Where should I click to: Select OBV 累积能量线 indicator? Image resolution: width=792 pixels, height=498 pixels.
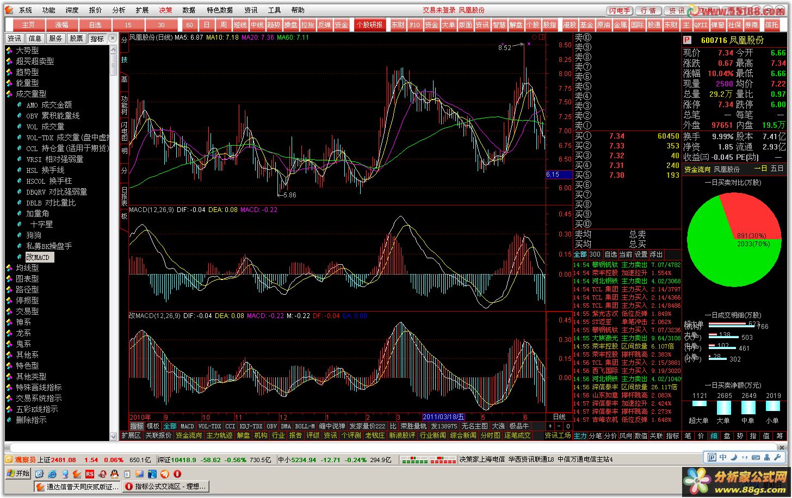pos(53,116)
